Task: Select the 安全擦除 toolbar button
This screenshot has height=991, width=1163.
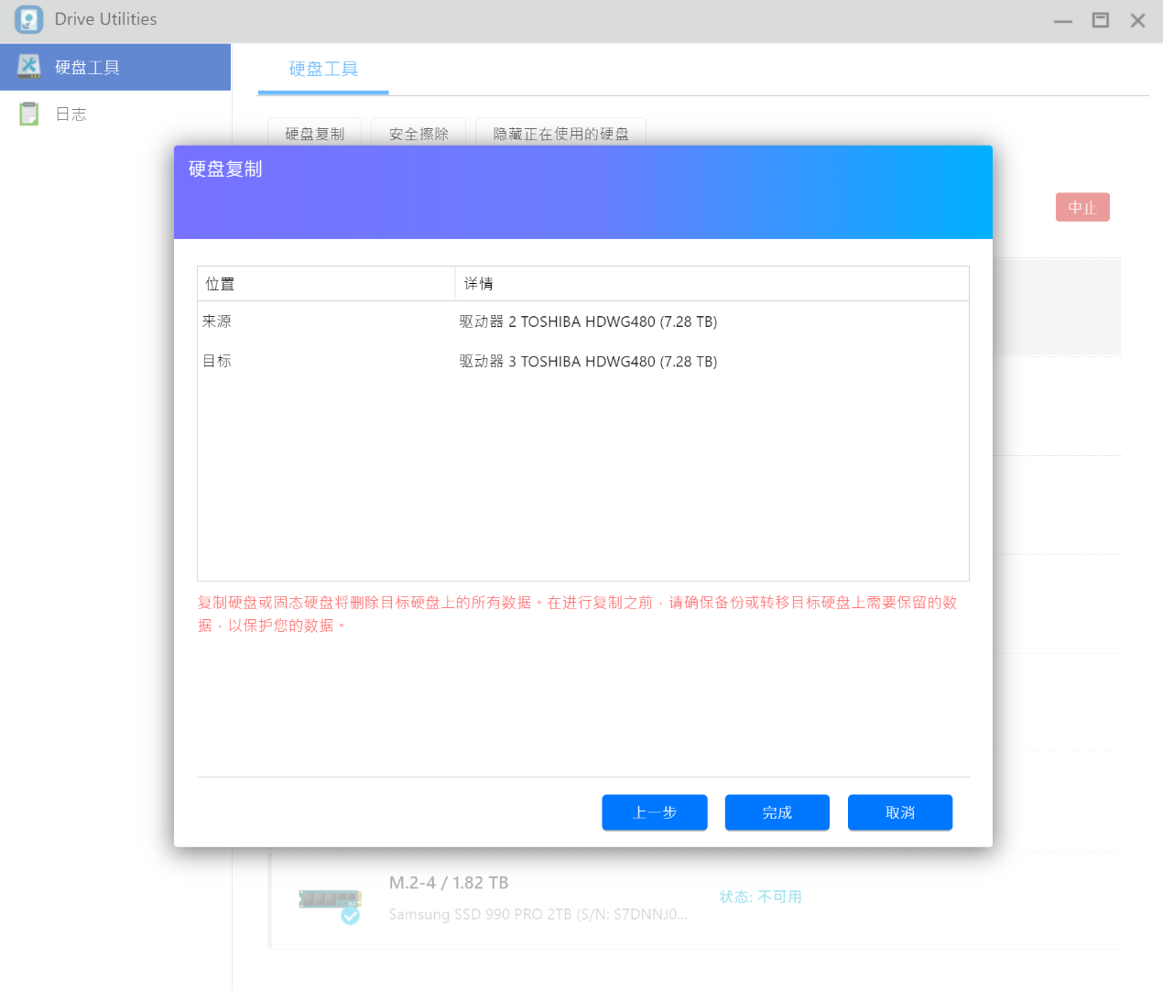Action: [418, 133]
